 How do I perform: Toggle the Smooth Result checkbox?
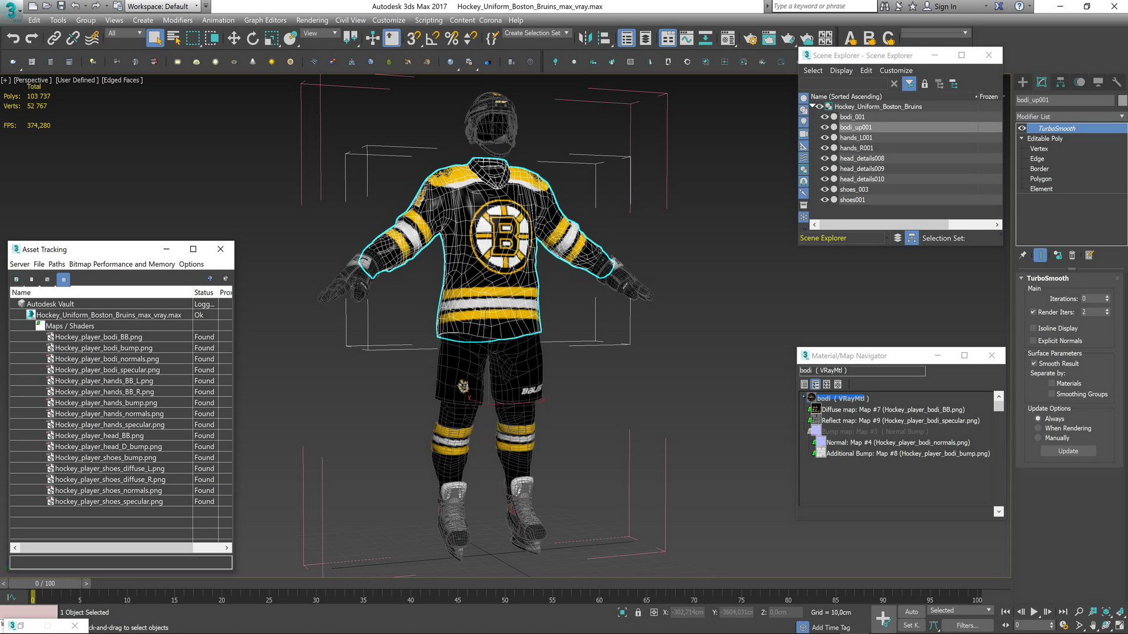[x=1033, y=363]
